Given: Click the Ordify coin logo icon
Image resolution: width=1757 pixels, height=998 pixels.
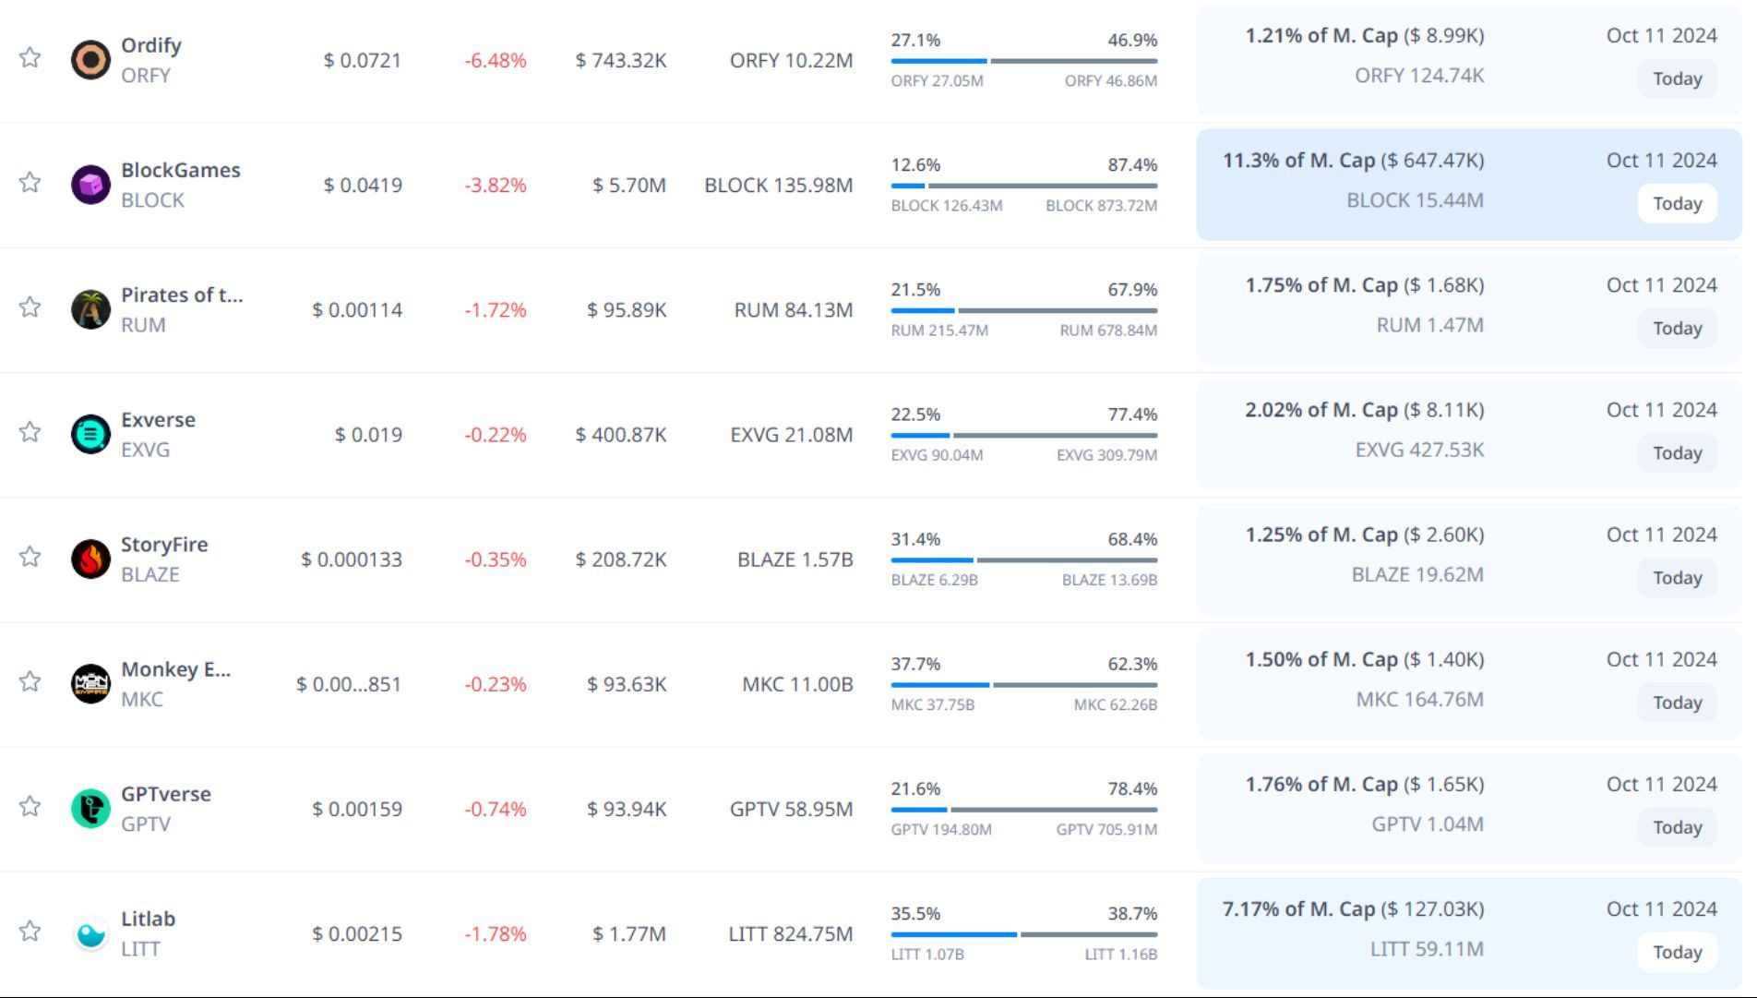Looking at the screenshot, I should point(90,60).
